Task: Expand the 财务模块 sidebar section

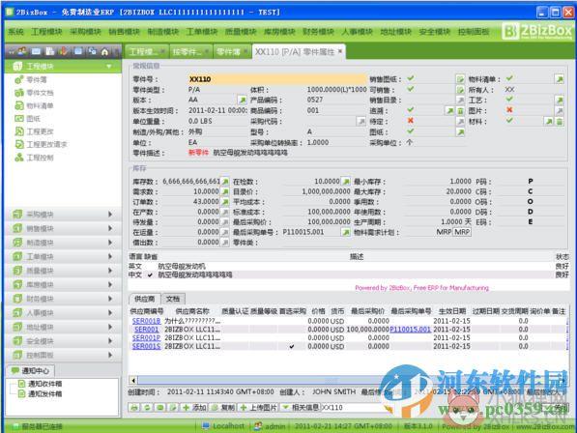Action: (x=63, y=299)
